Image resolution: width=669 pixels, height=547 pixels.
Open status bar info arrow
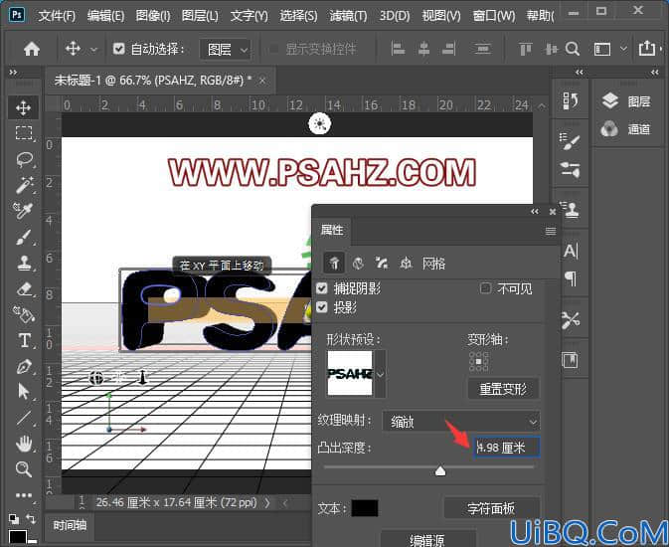pyautogui.click(x=268, y=502)
